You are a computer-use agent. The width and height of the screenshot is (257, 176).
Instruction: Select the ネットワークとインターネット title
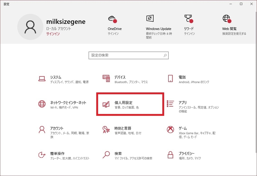coord(68,103)
